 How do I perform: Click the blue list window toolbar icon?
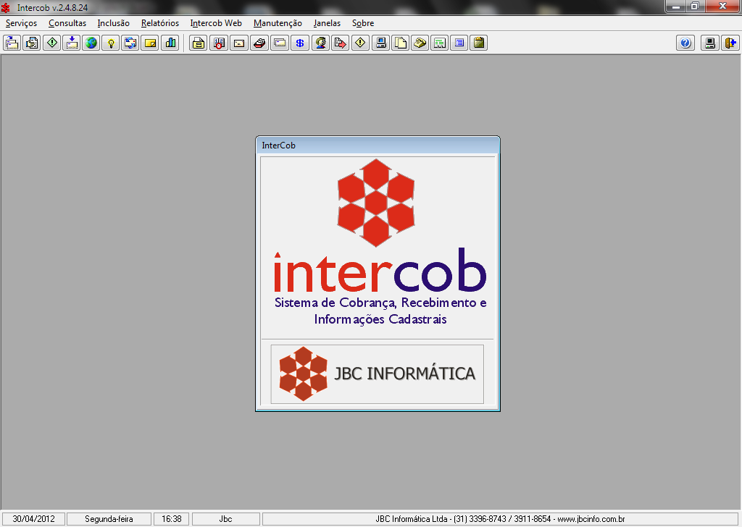459,43
